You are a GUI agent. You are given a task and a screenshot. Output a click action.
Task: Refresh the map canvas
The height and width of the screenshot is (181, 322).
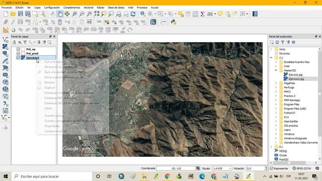tap(133, 14)
